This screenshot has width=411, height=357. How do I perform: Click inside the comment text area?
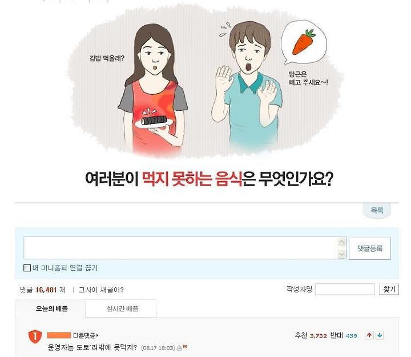click(180, 248)
